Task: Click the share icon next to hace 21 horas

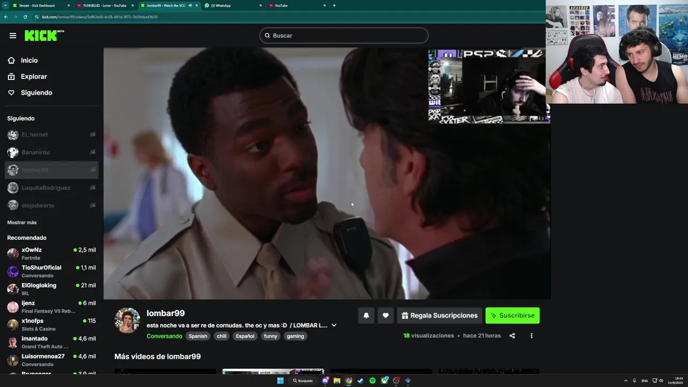Action: pyautogui.click(x=512, y=336)
